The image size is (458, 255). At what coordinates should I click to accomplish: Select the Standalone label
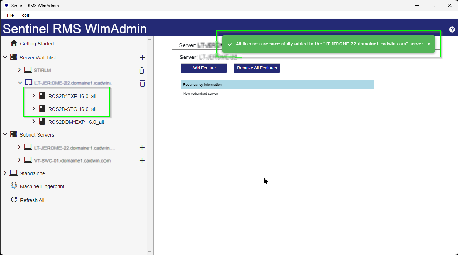coord(32,173)
